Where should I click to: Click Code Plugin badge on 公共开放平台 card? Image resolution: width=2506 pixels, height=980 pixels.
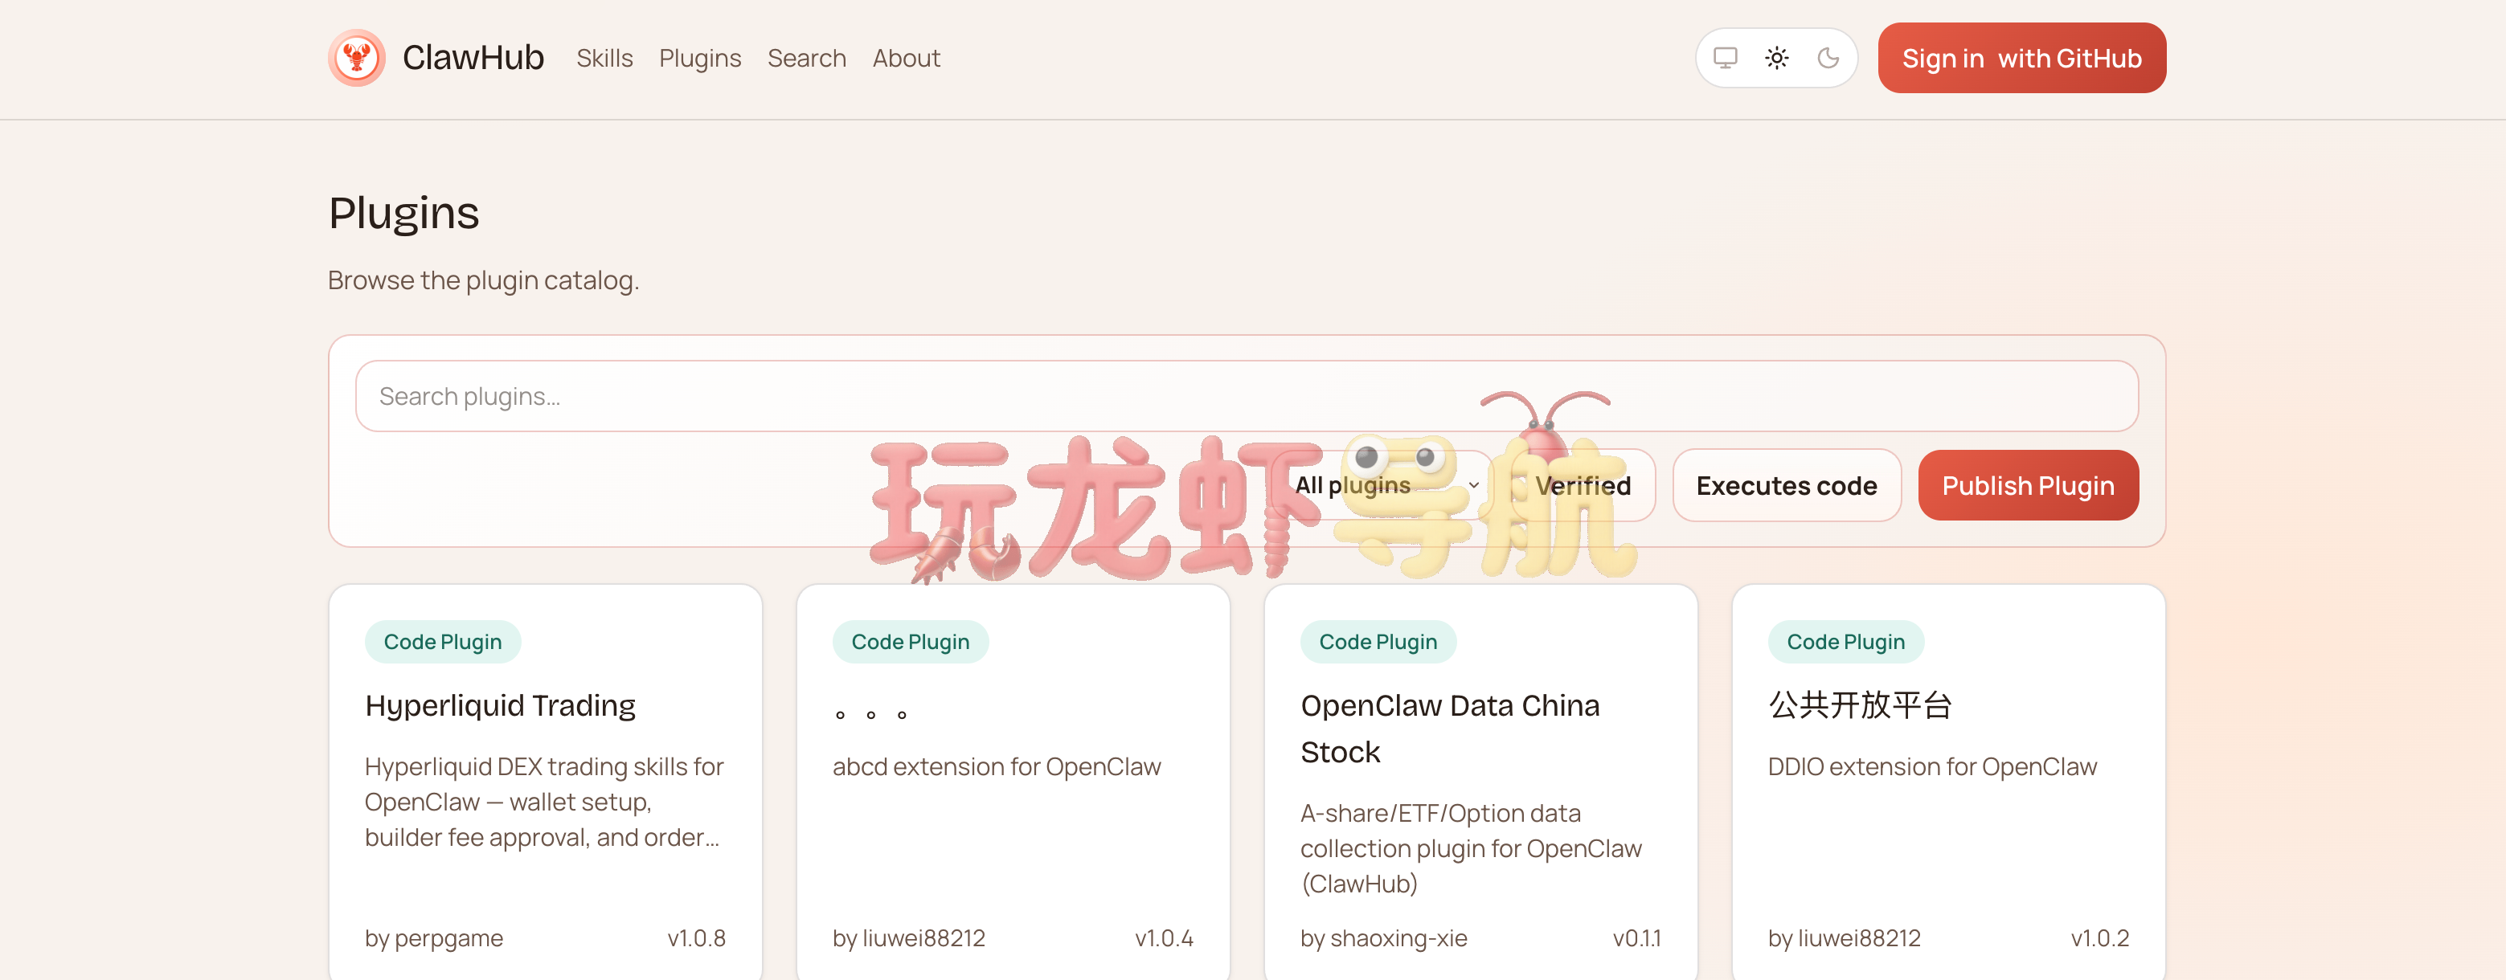[x=1846, y=642]
